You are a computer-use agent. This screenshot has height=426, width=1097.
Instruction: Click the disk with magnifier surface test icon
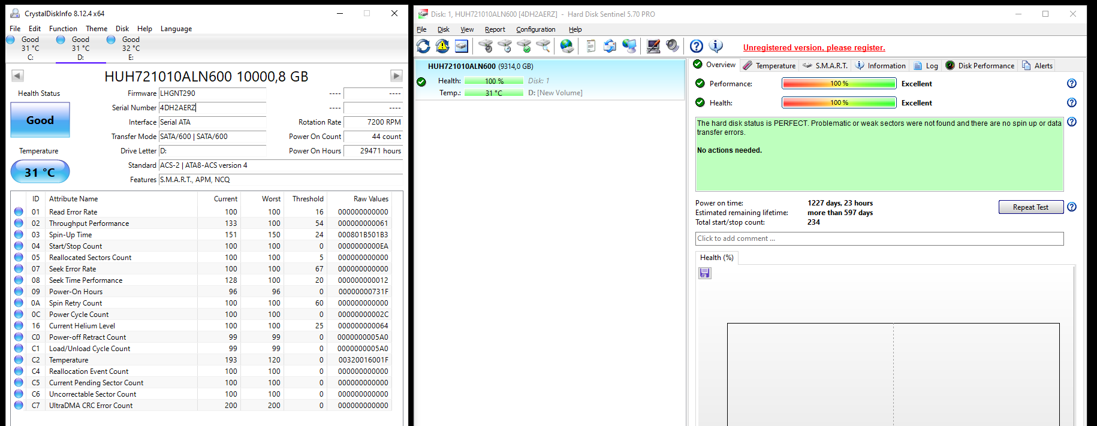(x=543, y=46)
